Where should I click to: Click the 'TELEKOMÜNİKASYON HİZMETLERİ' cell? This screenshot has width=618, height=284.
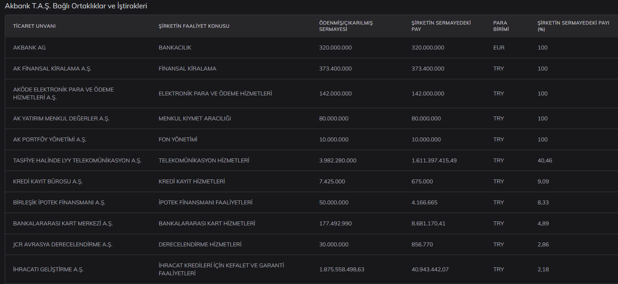click(204, 160)
